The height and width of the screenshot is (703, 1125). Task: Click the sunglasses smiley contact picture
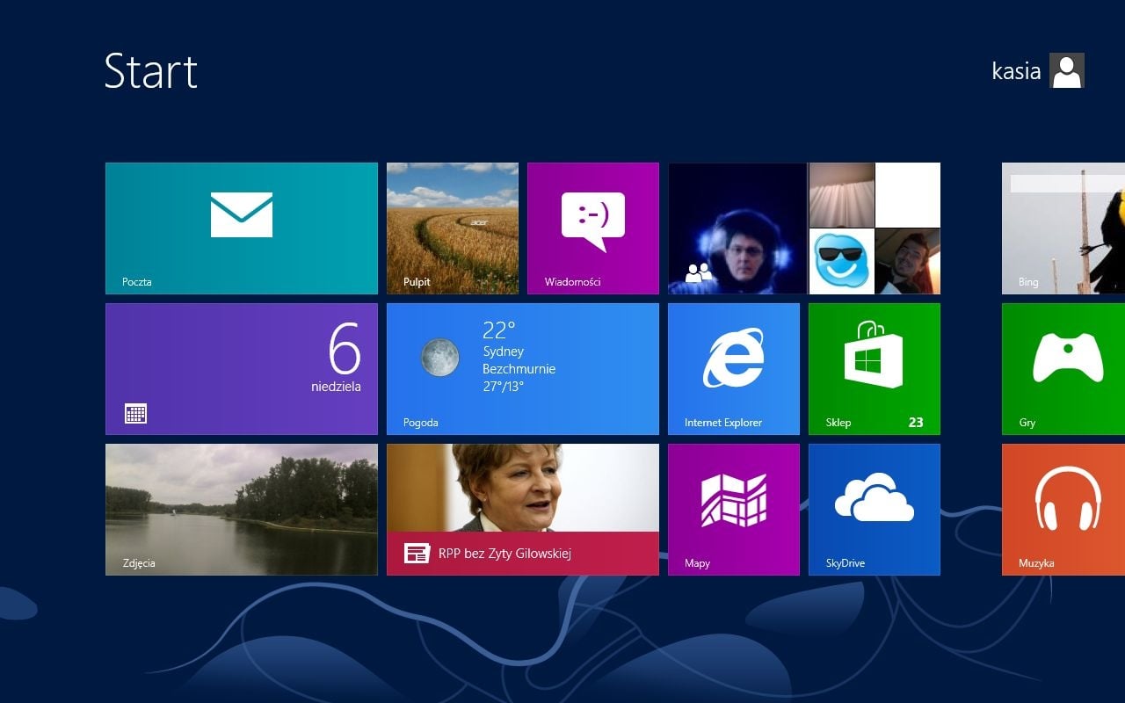841,261
